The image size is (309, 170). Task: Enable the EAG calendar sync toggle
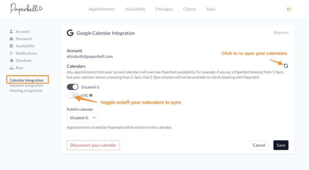[x=72, y=95]
